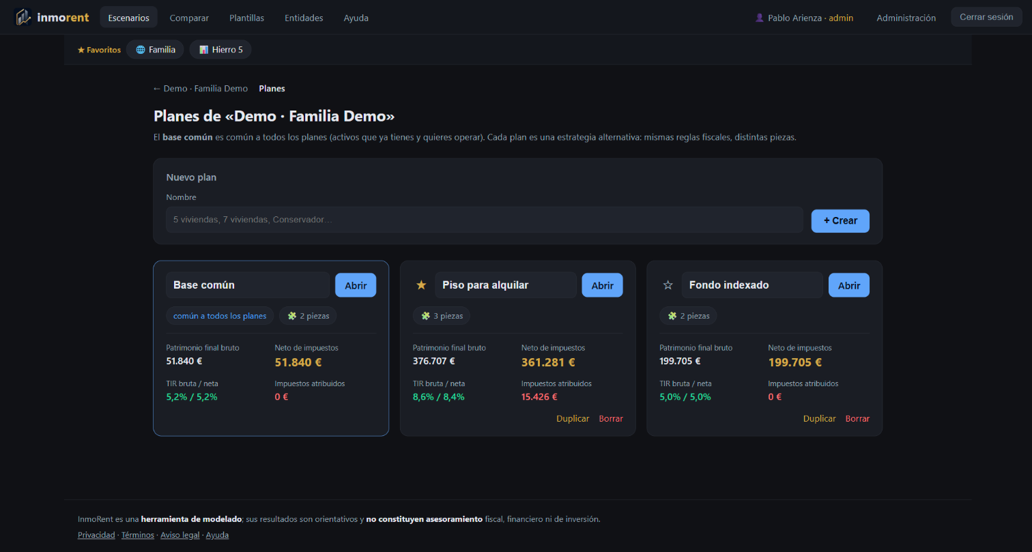The height and width of the screenshot is (552, 1032).
Task: Duplicate the Fondo indexado plan
Action: point(819,418)
